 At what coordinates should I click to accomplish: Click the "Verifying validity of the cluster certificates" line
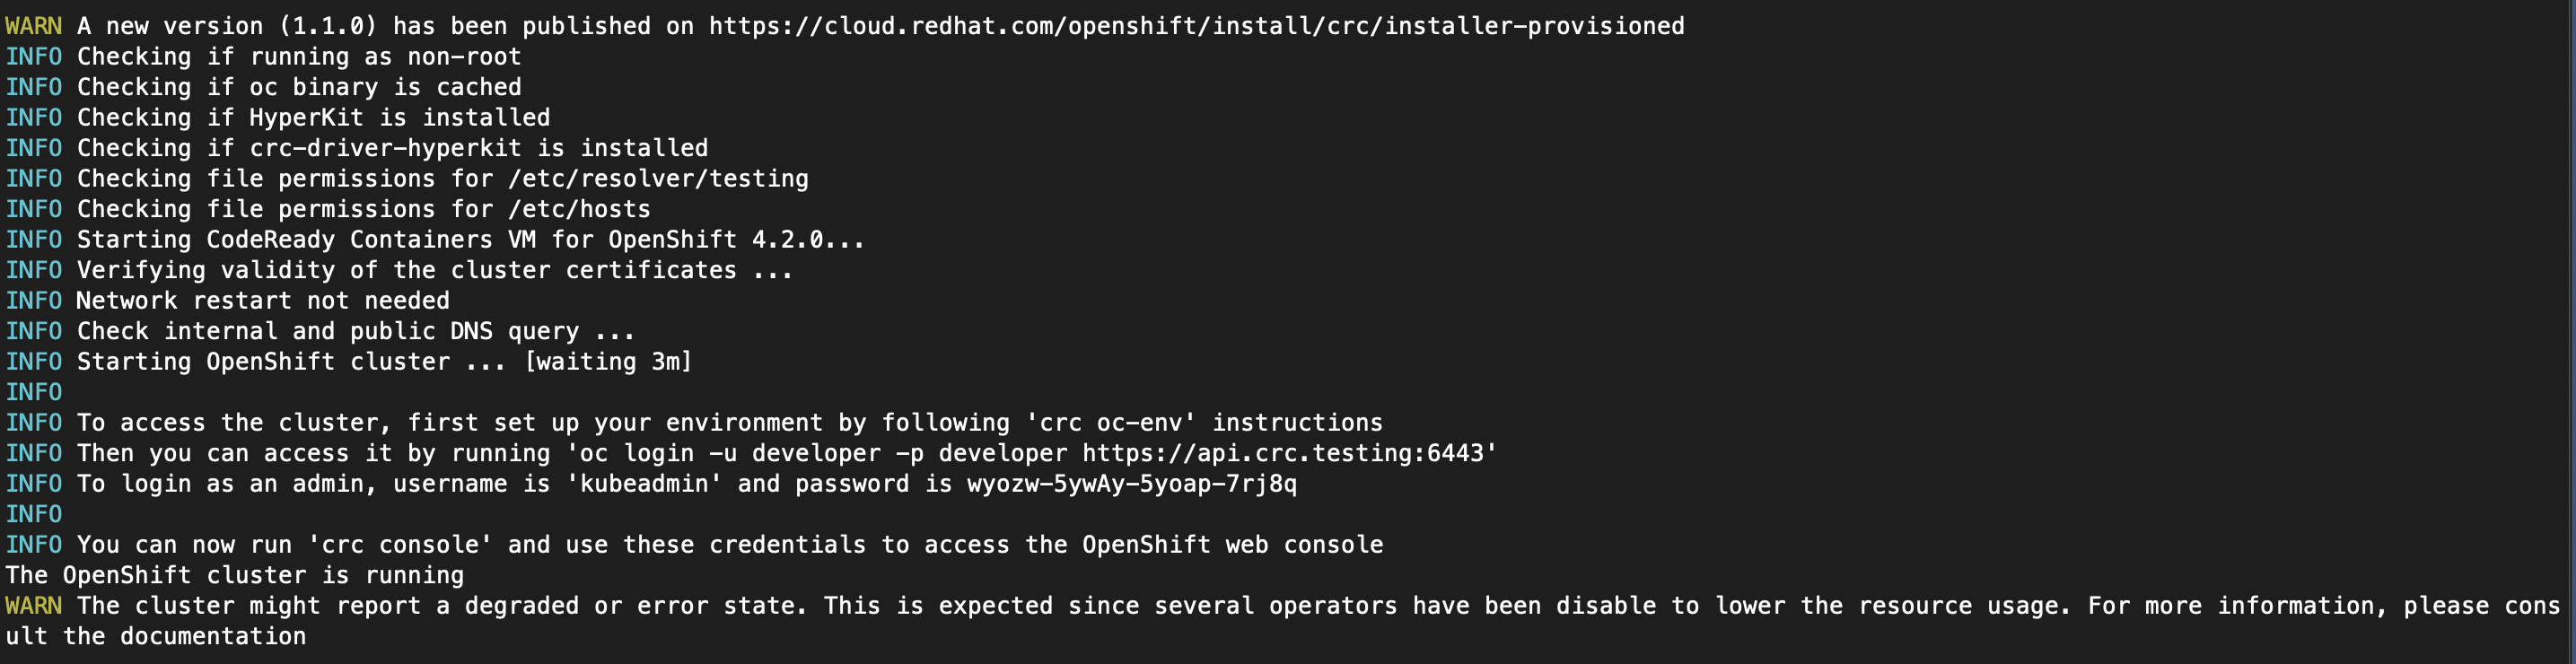[434, 270]
